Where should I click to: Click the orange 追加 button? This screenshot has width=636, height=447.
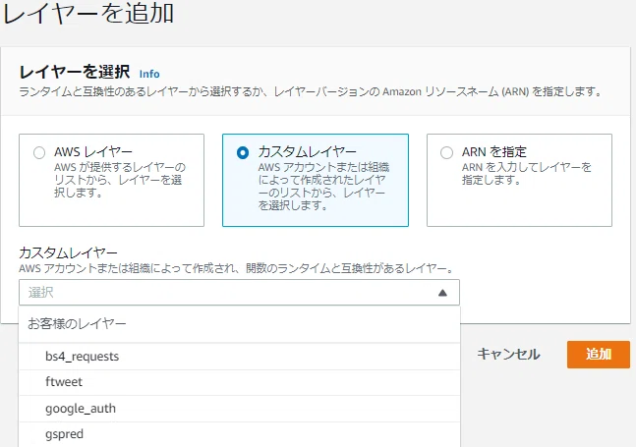point(599,355)
